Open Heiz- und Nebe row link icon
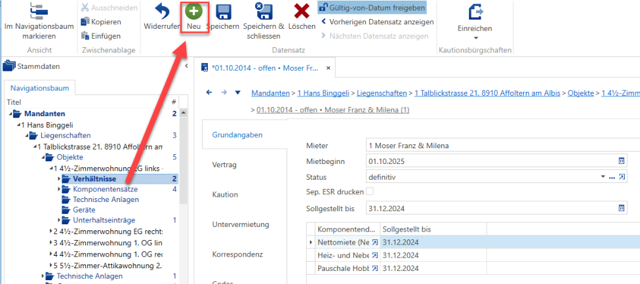Image resolution: width=640 pixels, height=284 pixels. click(x=374, y=256)
